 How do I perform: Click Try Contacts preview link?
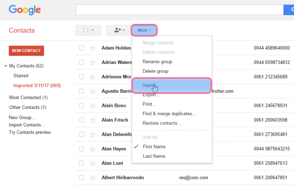pos(30,132)
